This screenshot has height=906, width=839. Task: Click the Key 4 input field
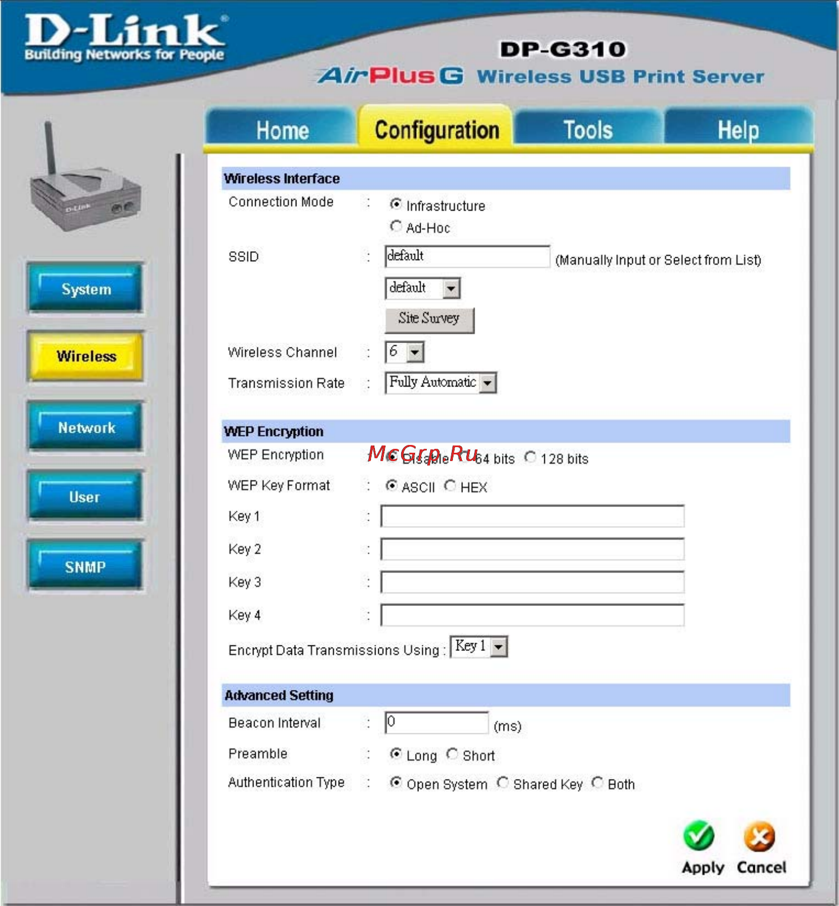(x=532, y=615)
